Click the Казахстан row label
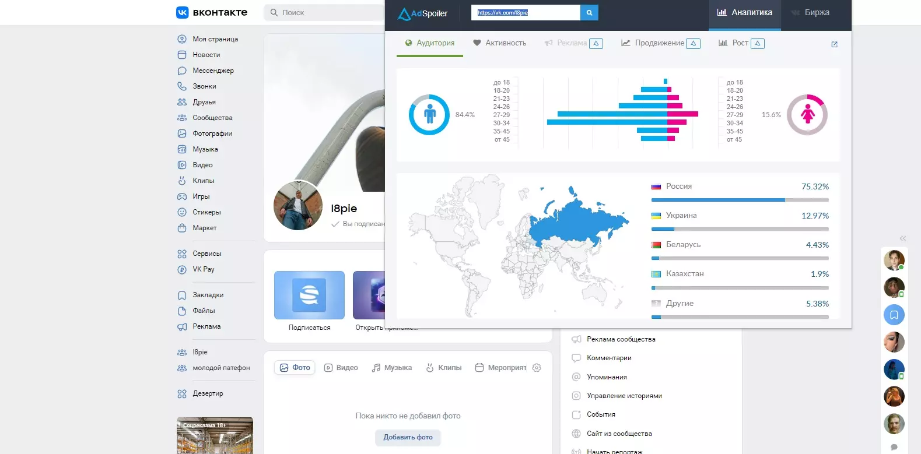The width and height of the screenshot is (921, 454). pyautogui.click(x=685, y=274)
